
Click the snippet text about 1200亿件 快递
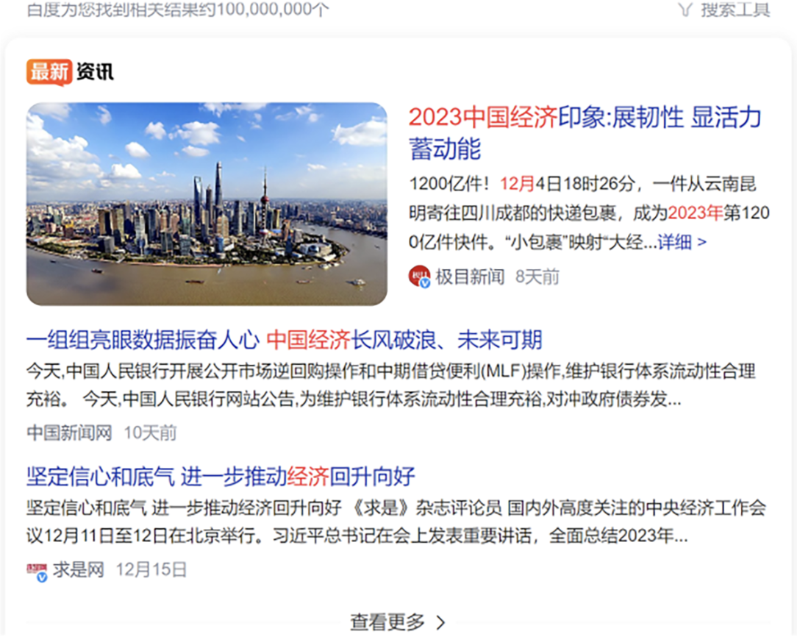click(x=589, y=213)
